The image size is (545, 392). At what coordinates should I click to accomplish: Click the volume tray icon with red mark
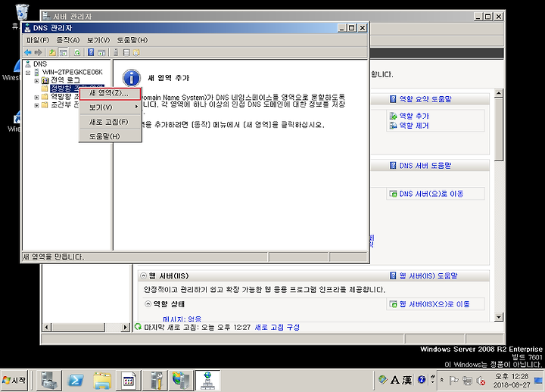coord(481,381)
